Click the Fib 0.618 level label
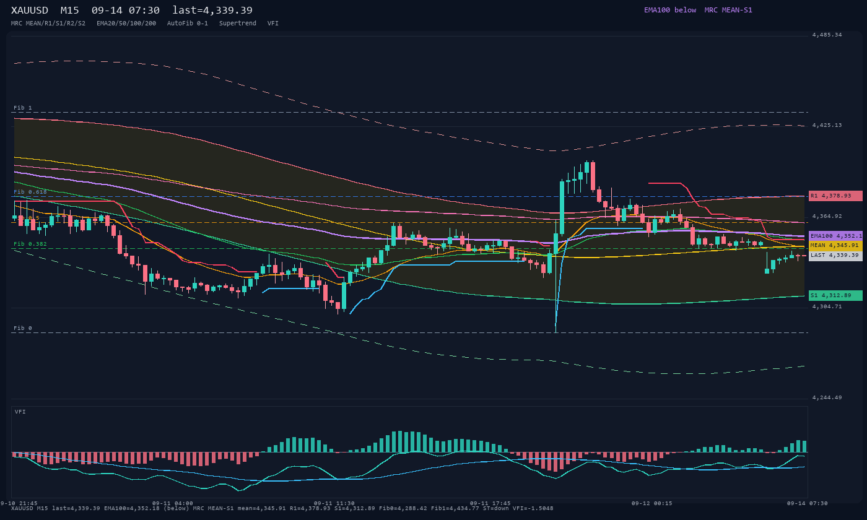The image size is (867, 520). tap(30, 192)
